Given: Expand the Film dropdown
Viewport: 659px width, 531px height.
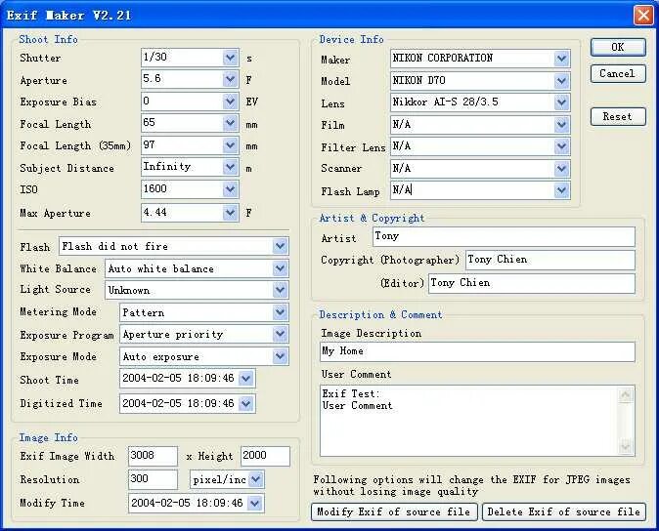Looking at the screenshot, I should [x=561, y=125].
